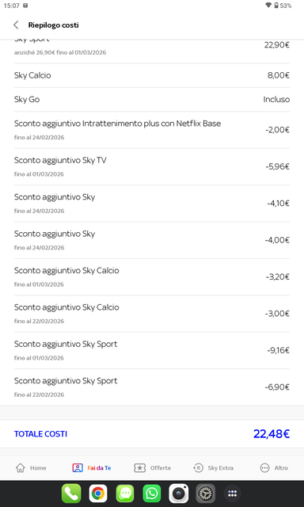Screen dimensions: 304x507
Task: Open the Altro menu
Action: point(274,467)
